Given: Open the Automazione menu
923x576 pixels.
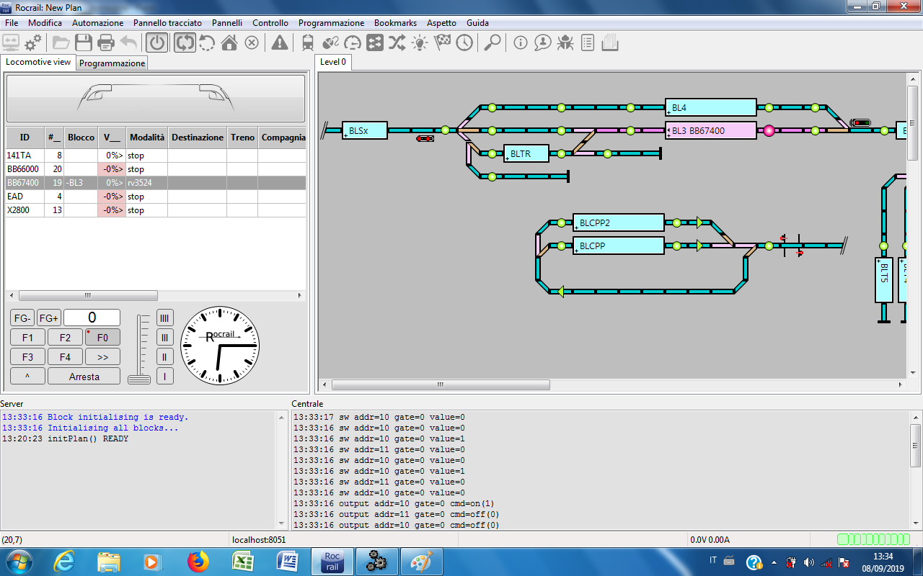Looking at the screenshot, I should coord(98,23).
